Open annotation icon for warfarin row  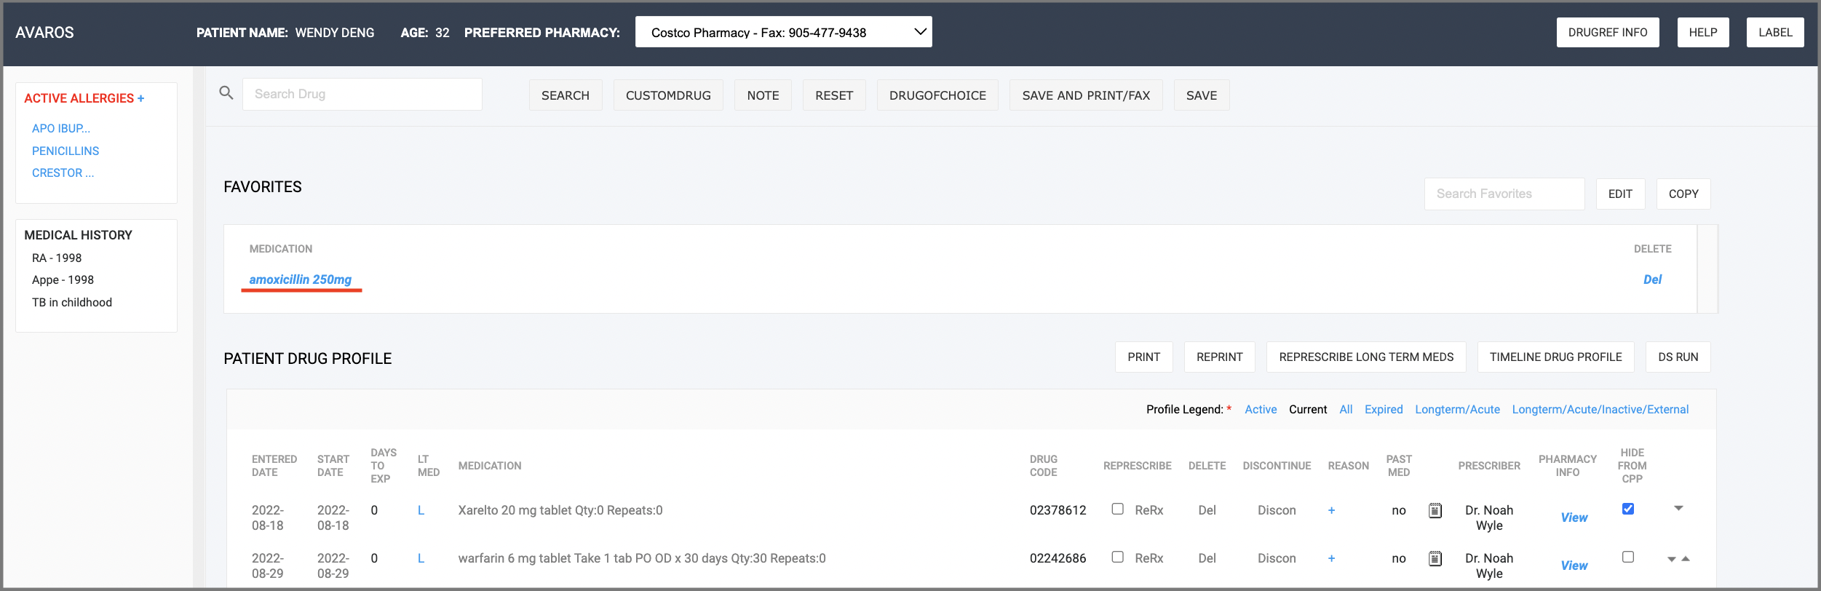pos(1435,558)
